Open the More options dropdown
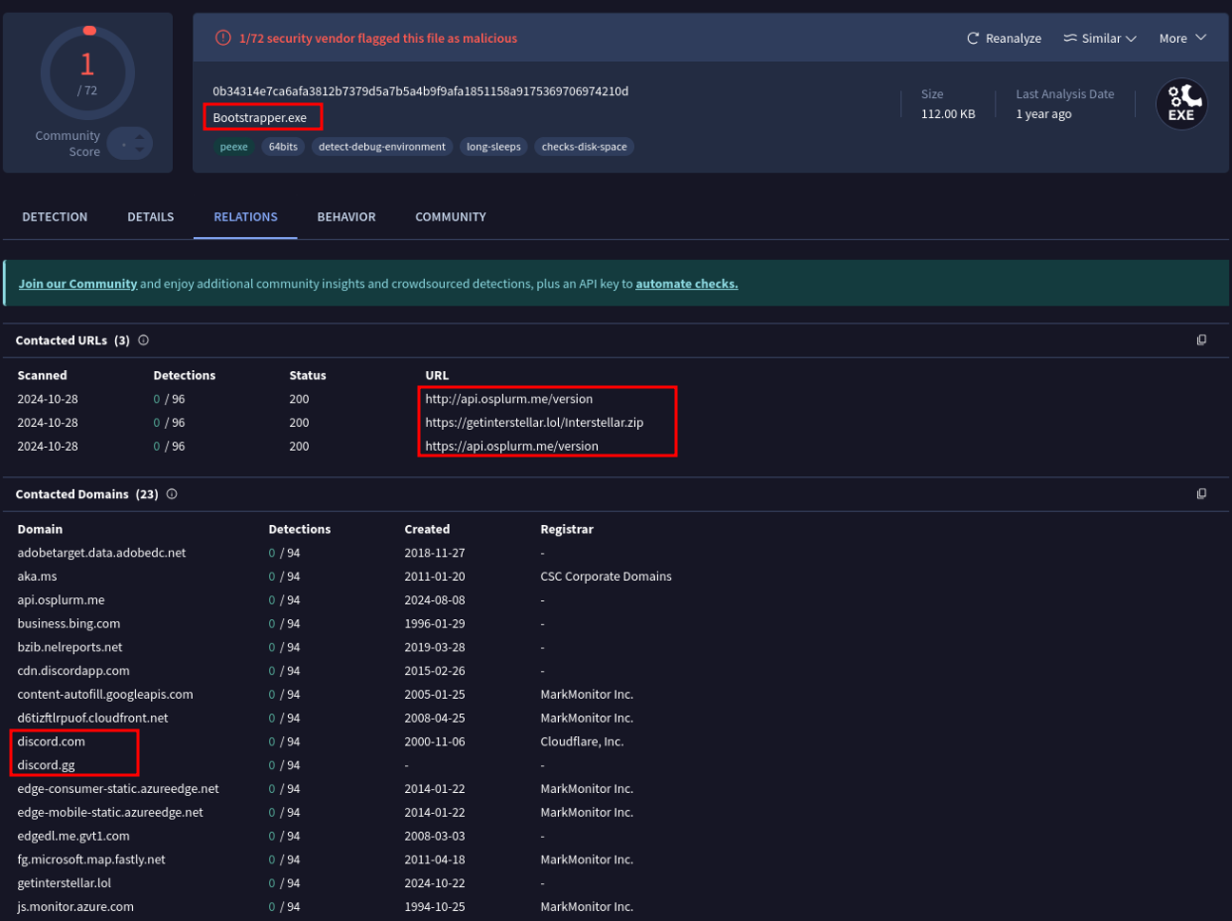Image resolution: width=1232 pixels, height=921 pixels. pos(1181,38)
